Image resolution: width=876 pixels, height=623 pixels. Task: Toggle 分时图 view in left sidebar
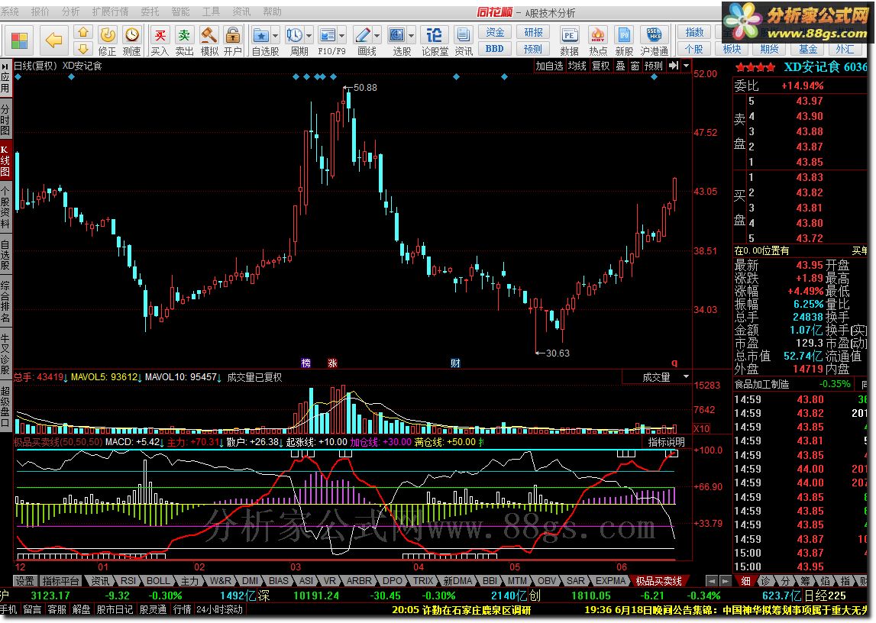coord(5,119)
